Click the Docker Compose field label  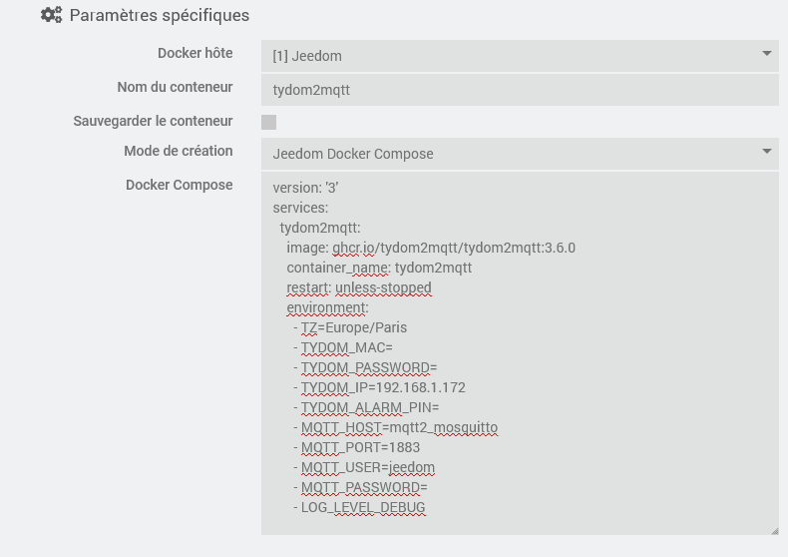(179, 185)
